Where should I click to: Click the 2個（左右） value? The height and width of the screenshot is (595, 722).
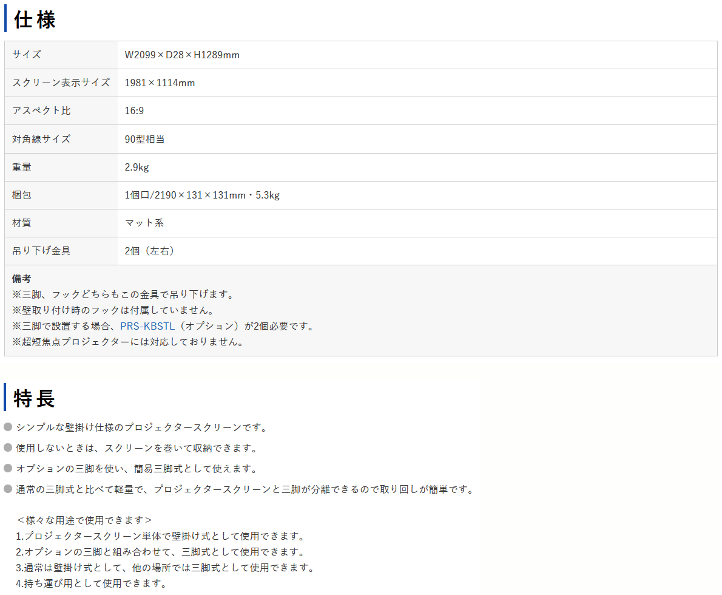149,251
